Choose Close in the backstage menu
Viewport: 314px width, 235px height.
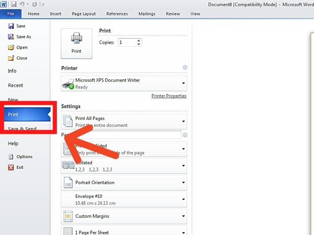pyautogui.click(x=17, y=58)
